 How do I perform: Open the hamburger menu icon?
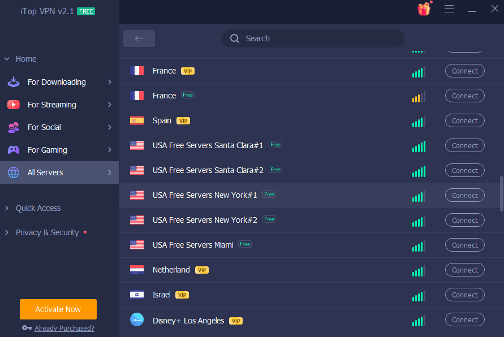click(x=449, y=9)
